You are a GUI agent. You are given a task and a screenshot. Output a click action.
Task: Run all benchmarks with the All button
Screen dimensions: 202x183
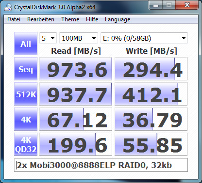click(26, 44)
